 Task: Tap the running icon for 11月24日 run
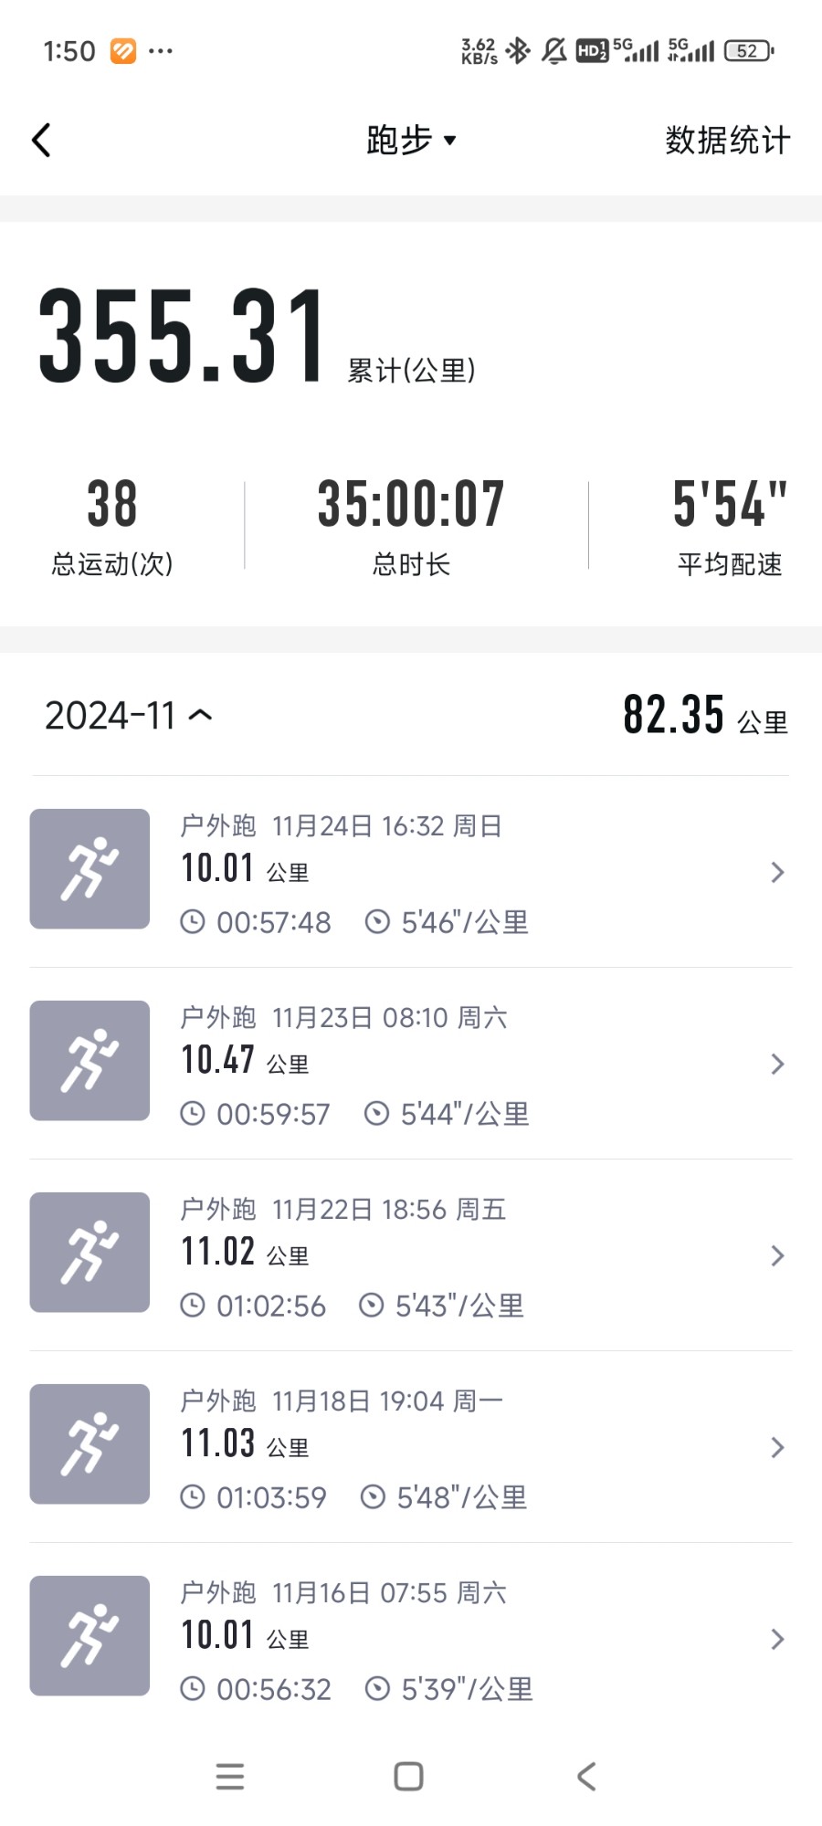[x=90, y=869]
